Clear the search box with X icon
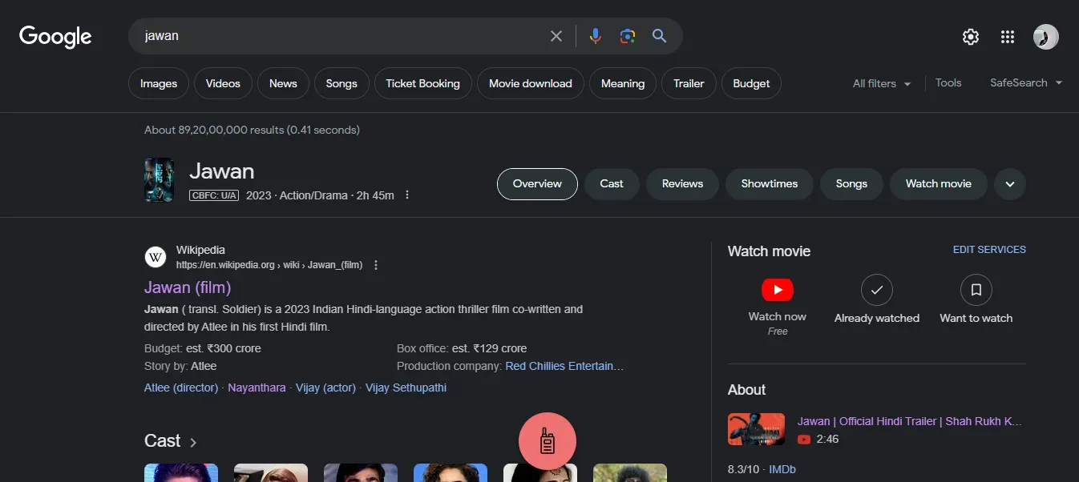 pyautogui.click(x=556, y=36)
